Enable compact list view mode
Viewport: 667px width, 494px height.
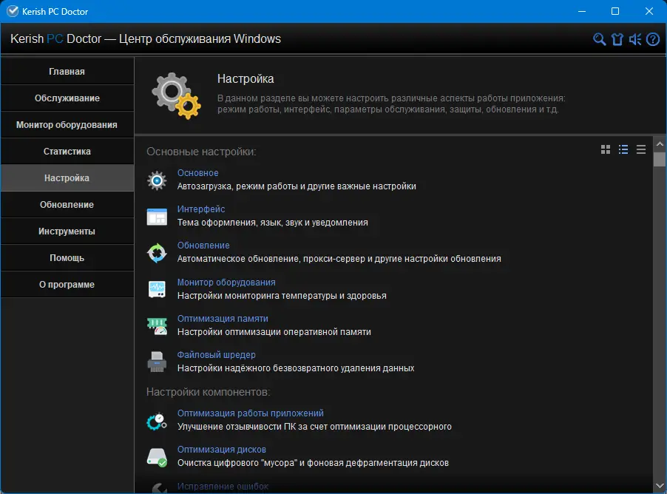pyautogui.click(x=641, y=149)
